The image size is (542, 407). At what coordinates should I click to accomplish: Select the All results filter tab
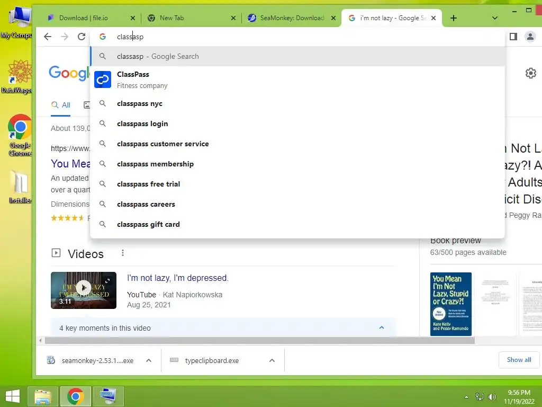point(61,105)
